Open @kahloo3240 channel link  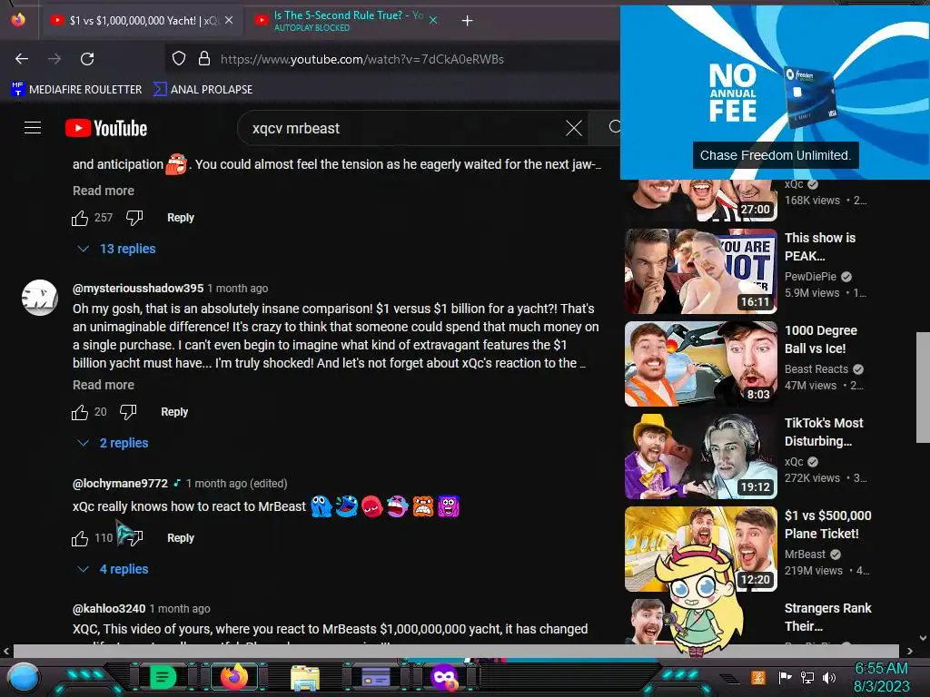109,609
